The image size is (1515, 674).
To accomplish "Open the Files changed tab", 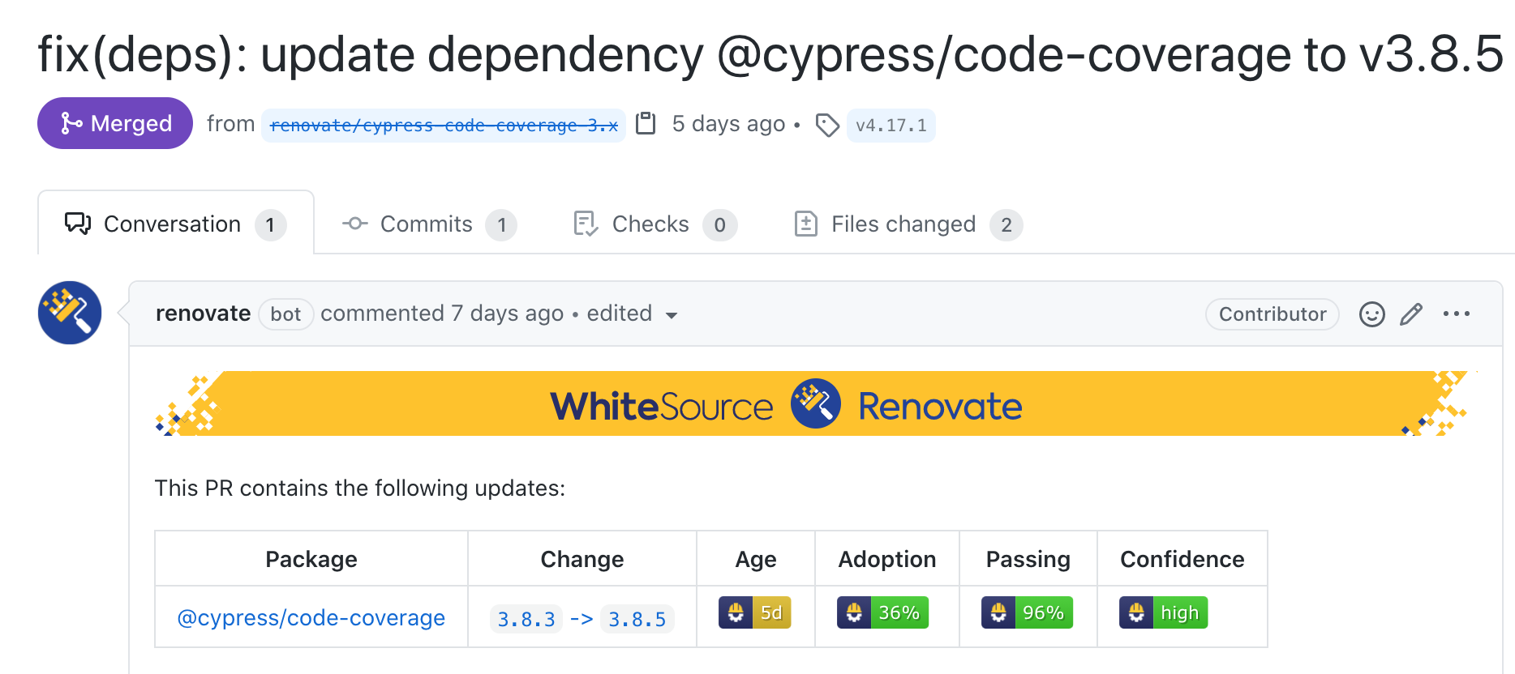I will point(908,224).
